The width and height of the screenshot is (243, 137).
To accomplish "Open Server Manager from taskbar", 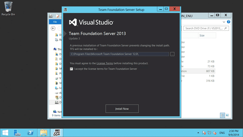I will (17, 133).
